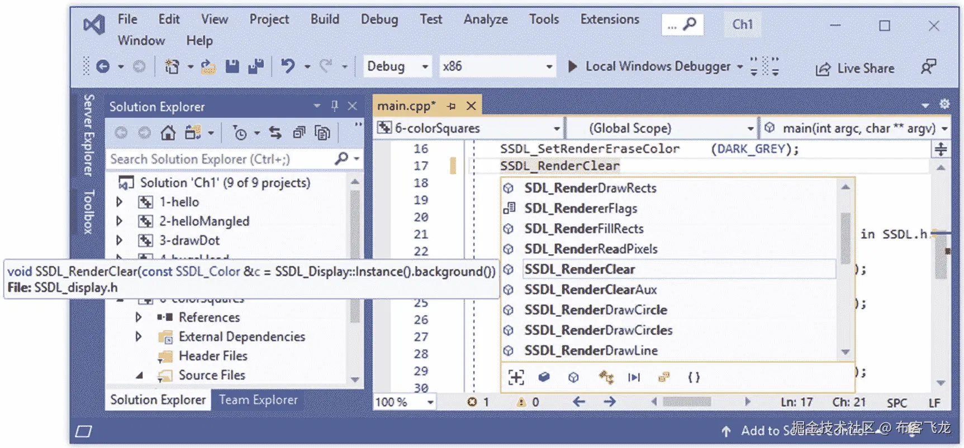Toggle IntelliSense method cube filter
This screenshot has width=964, height=448.
click(x=573, y=378)
